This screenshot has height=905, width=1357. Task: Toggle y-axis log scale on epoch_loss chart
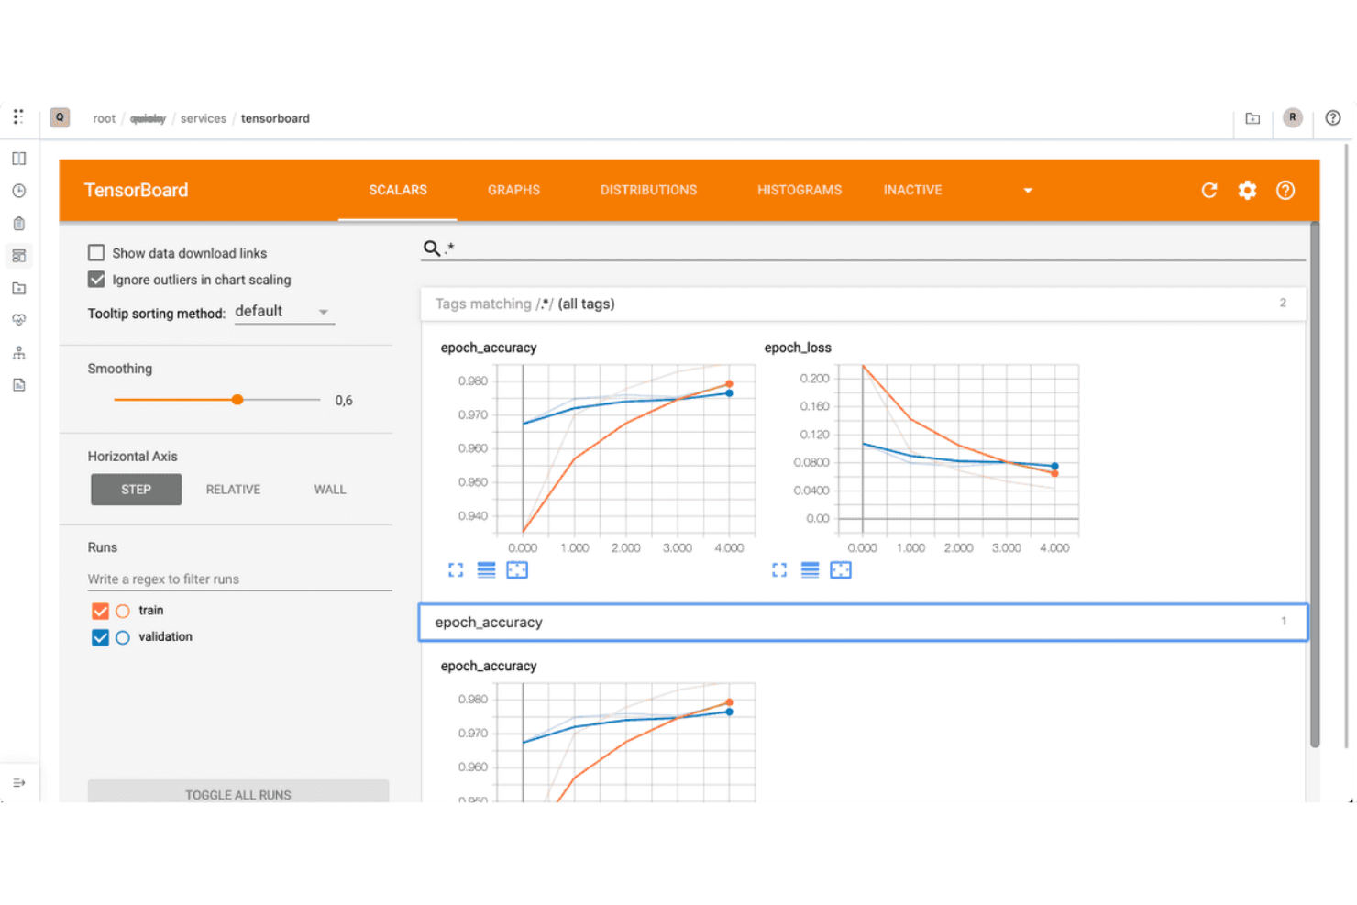click(x=810, y=570)
